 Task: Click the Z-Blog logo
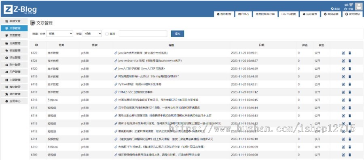(20, 10)
